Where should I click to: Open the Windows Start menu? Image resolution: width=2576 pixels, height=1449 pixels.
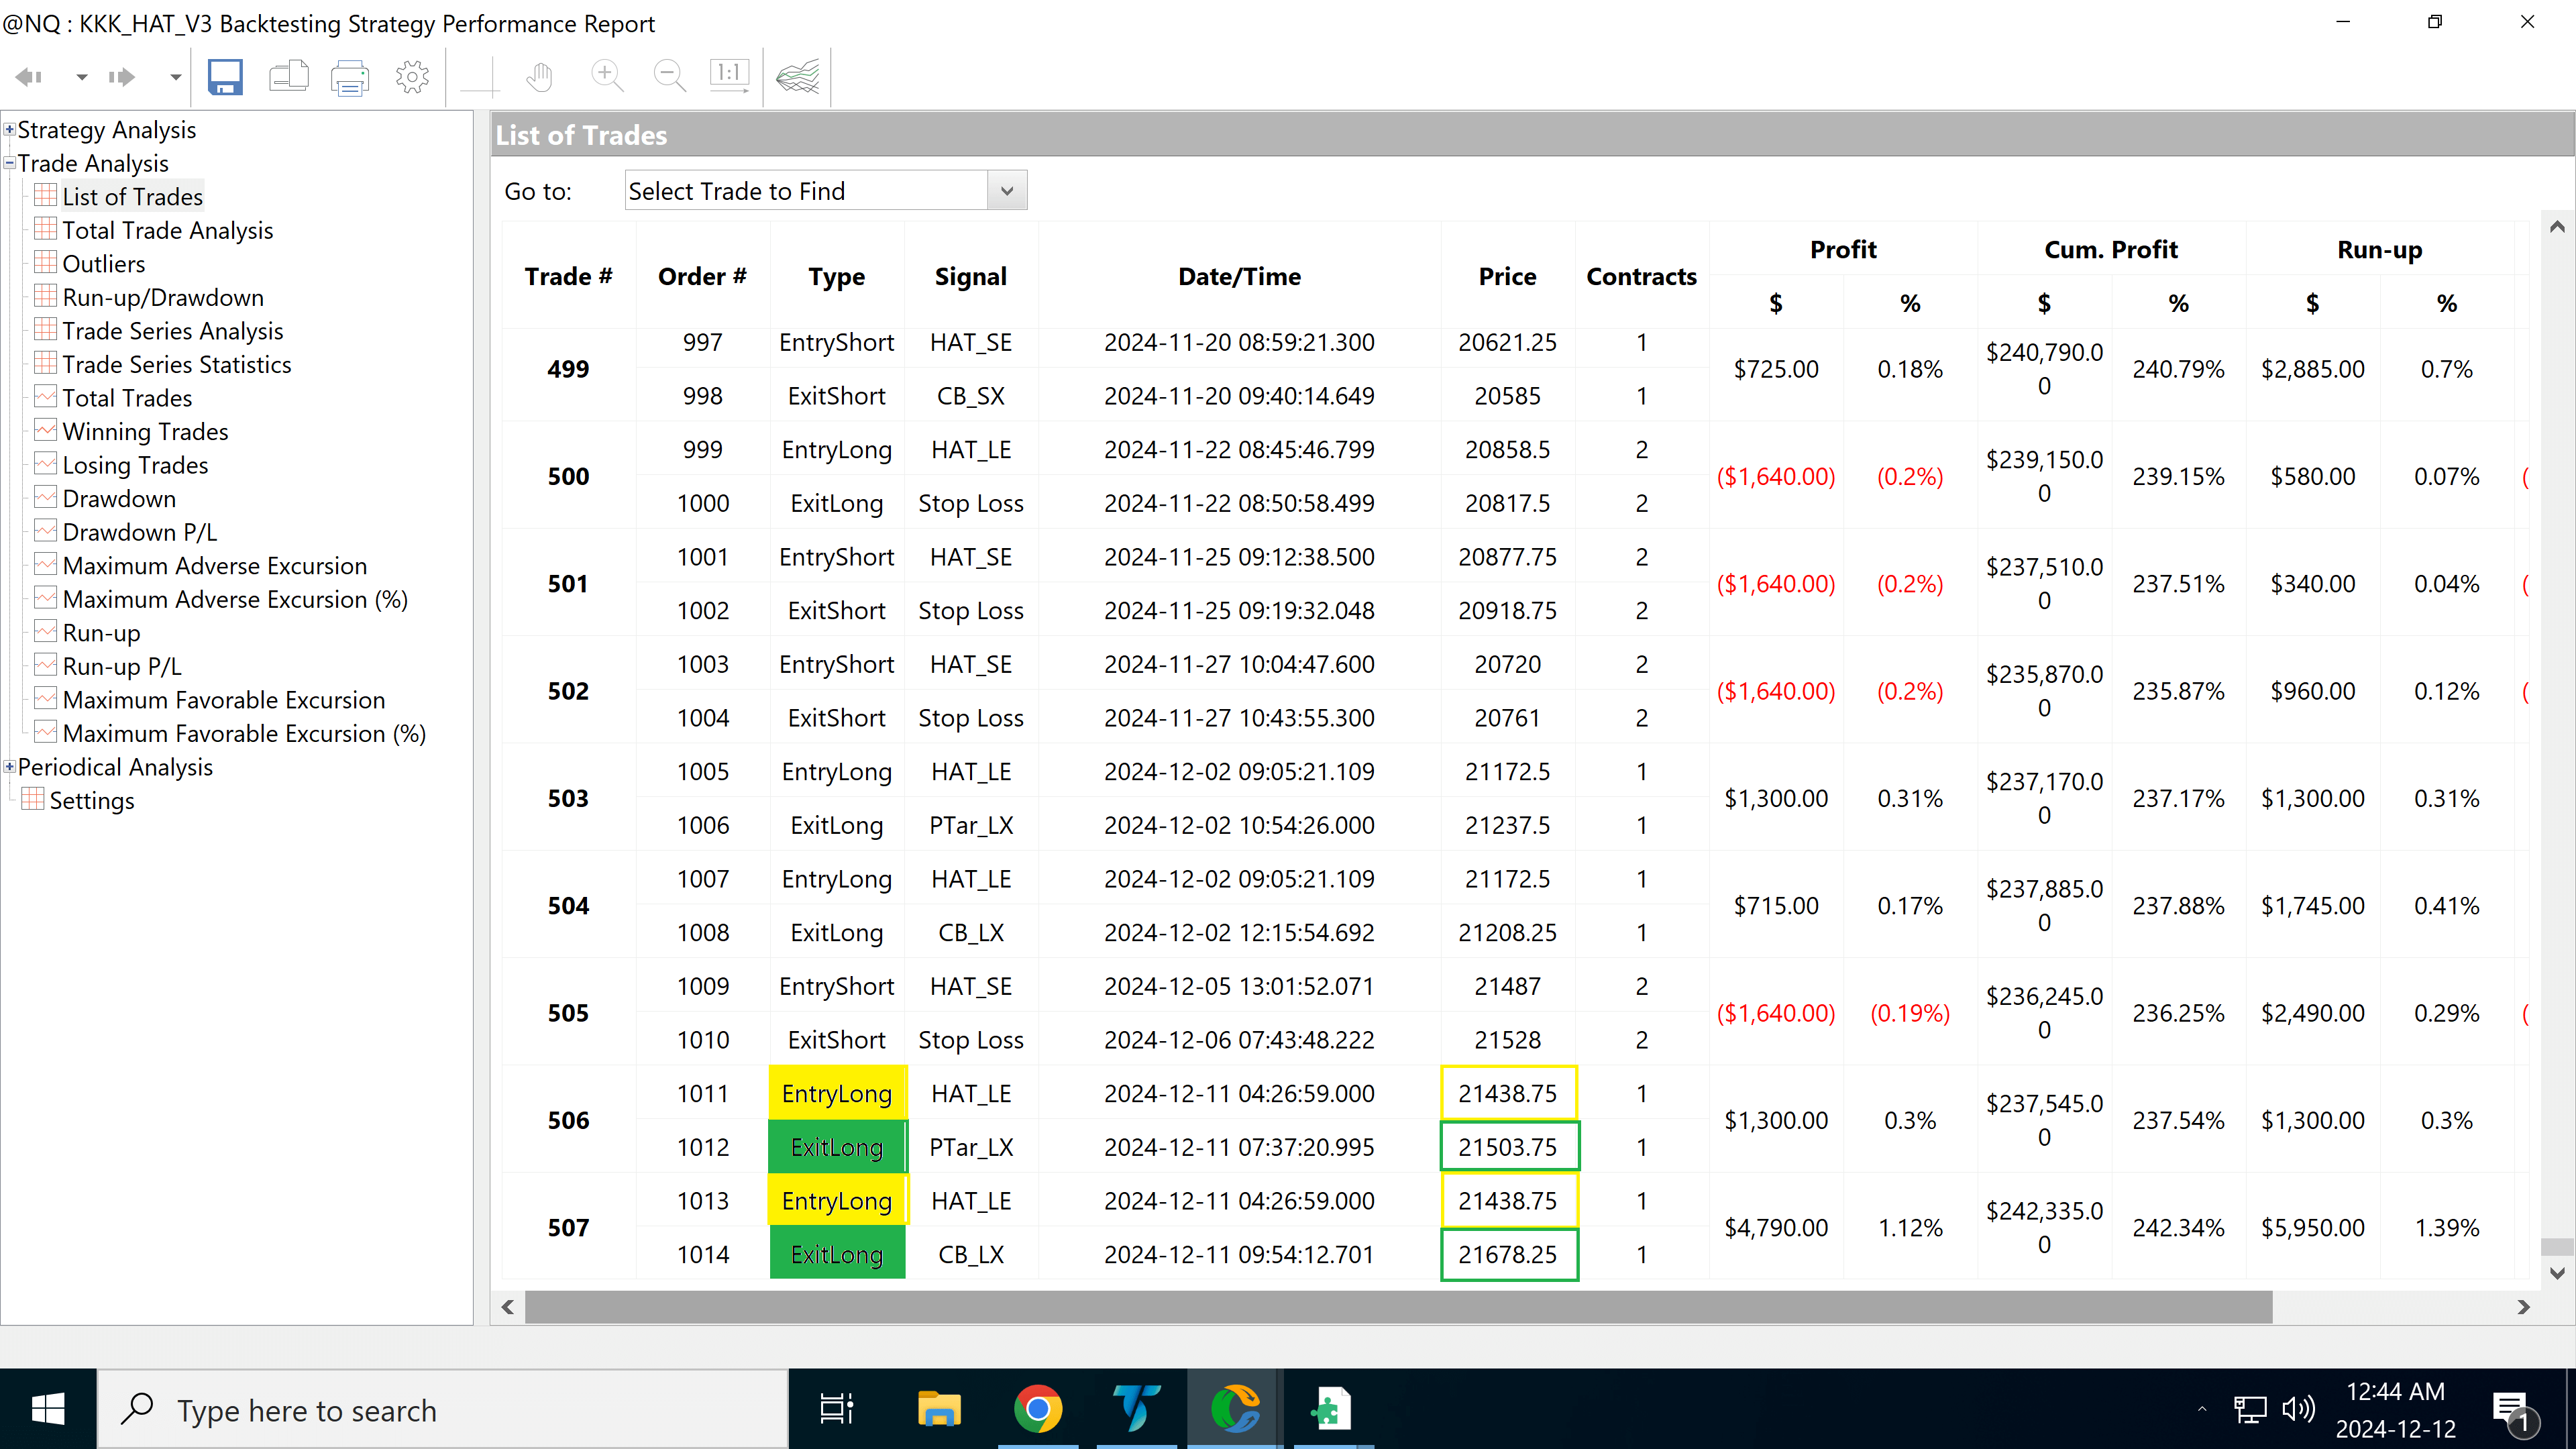pyautogui.click(x=48, y=1409)
